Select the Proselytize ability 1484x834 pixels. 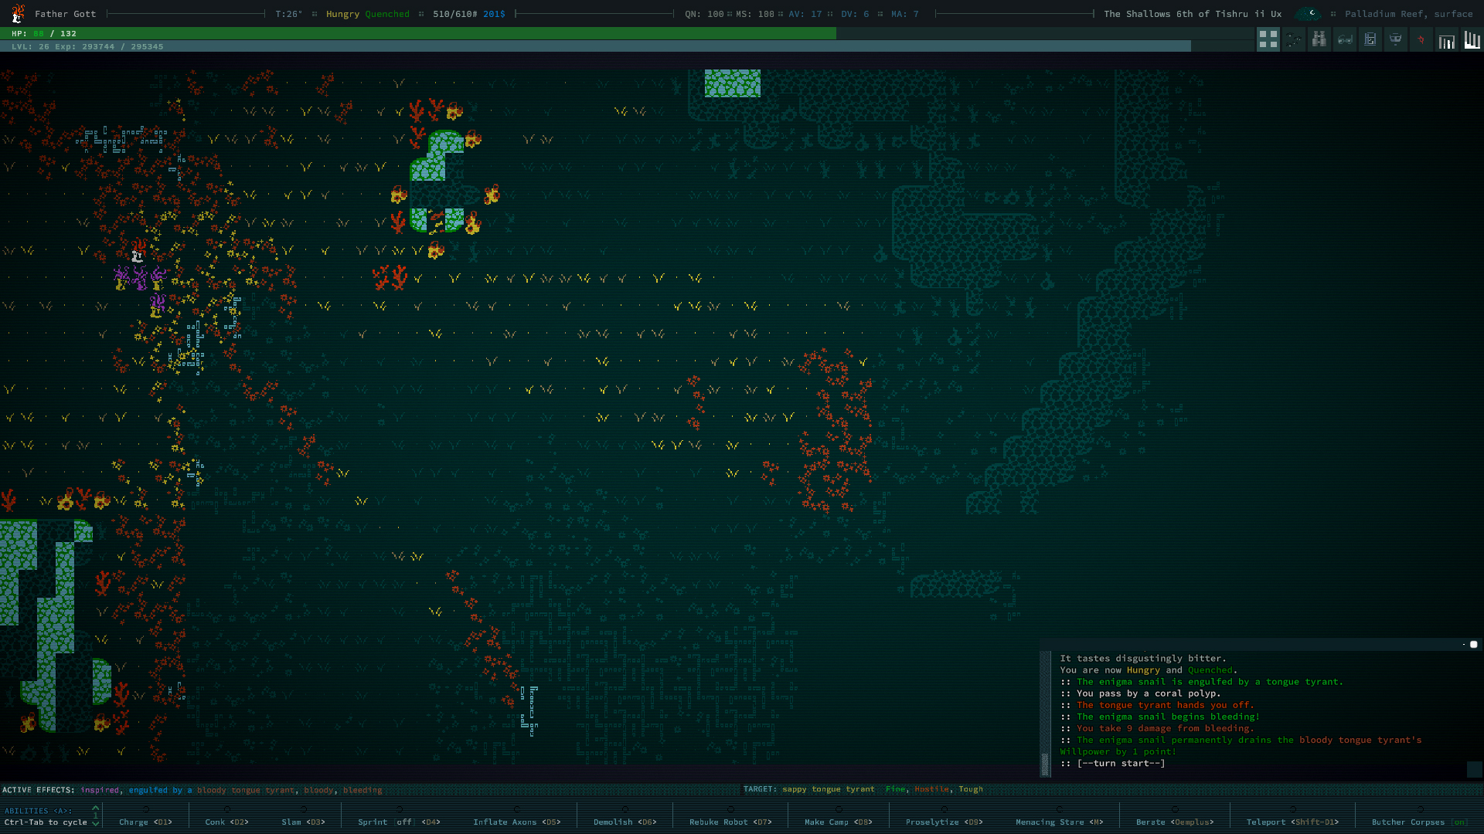click(x=944, y=822)
